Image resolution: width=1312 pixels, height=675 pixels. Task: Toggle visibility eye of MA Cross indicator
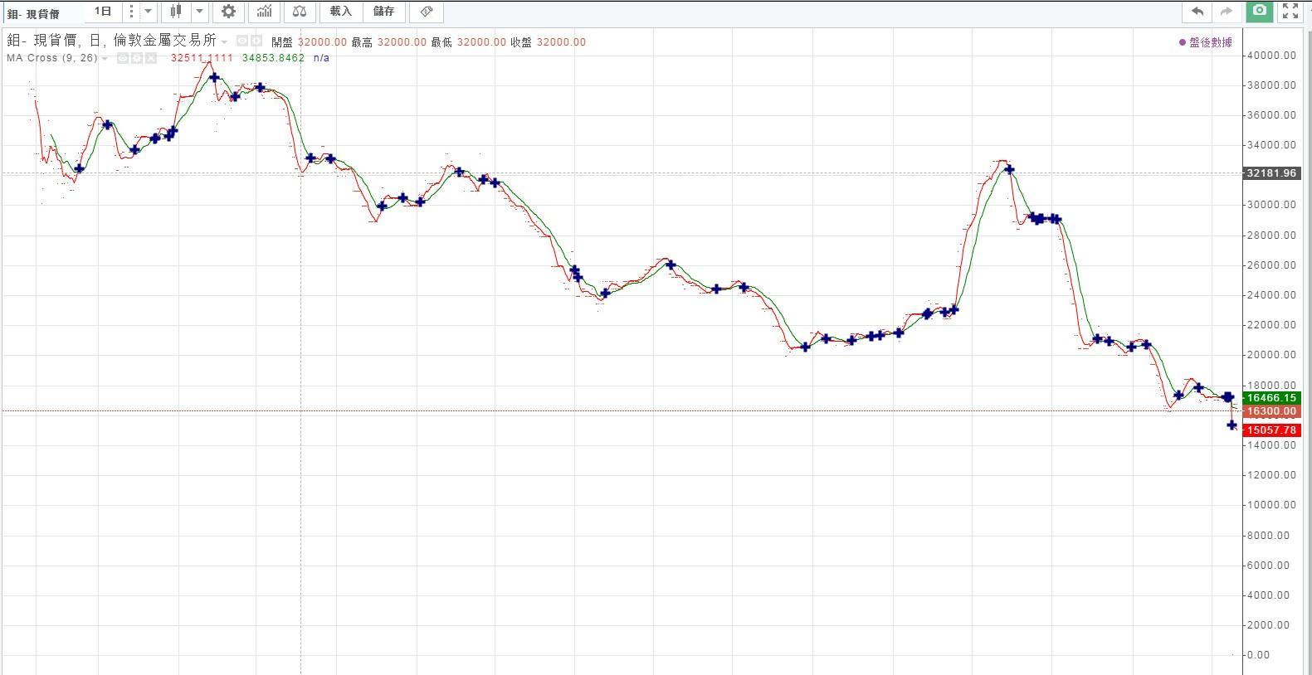123,58
